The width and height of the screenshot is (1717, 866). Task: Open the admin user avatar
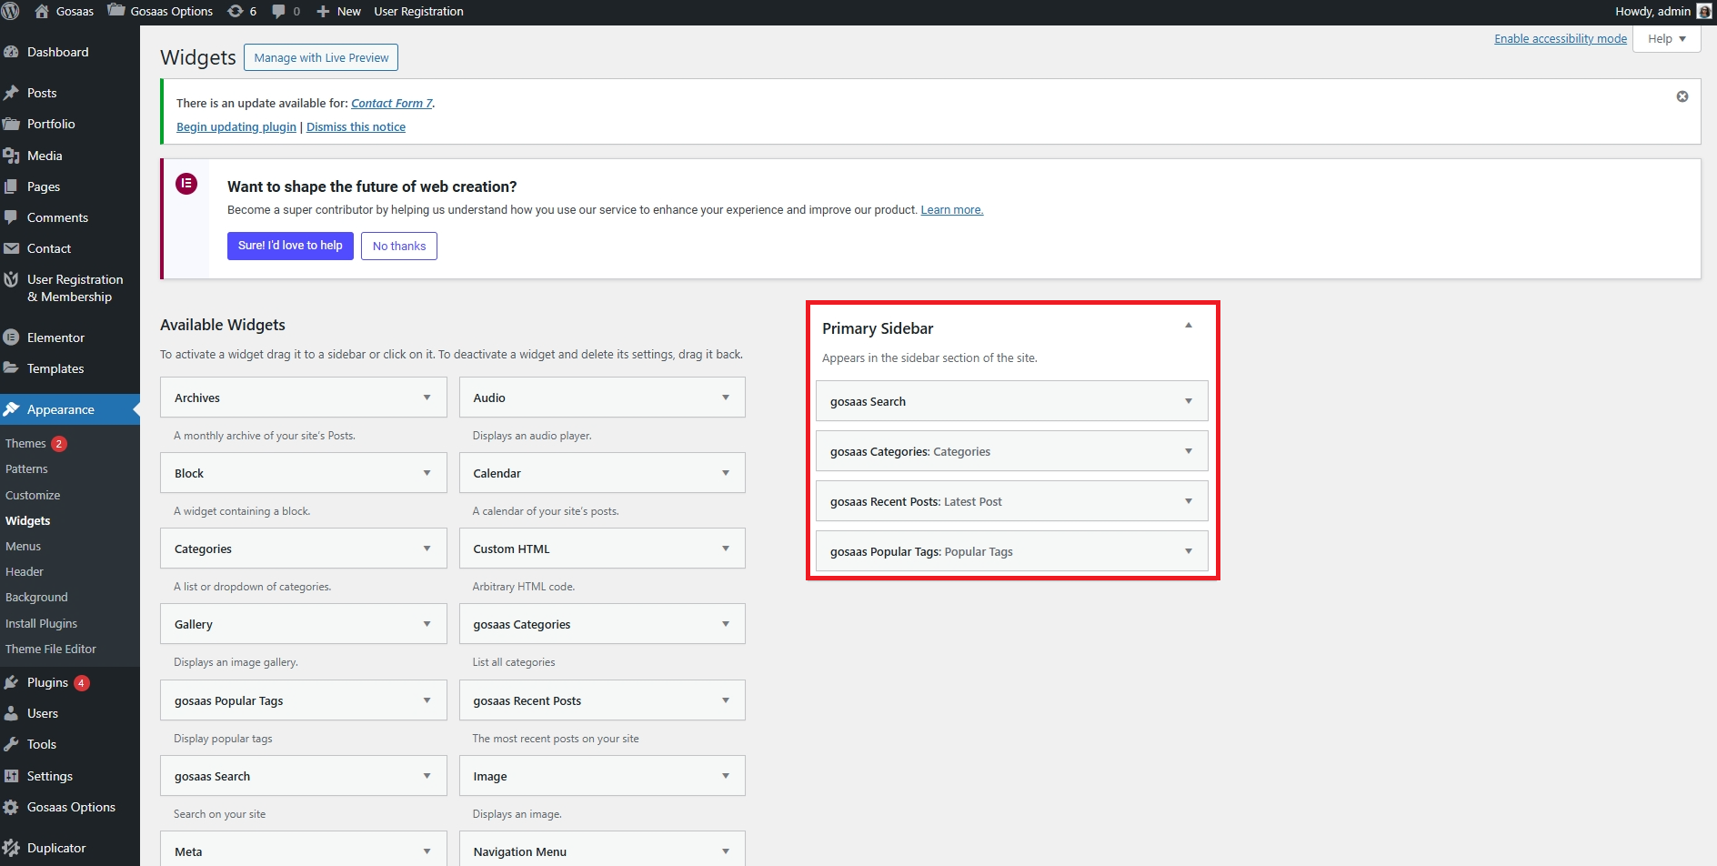[1703, 12]
